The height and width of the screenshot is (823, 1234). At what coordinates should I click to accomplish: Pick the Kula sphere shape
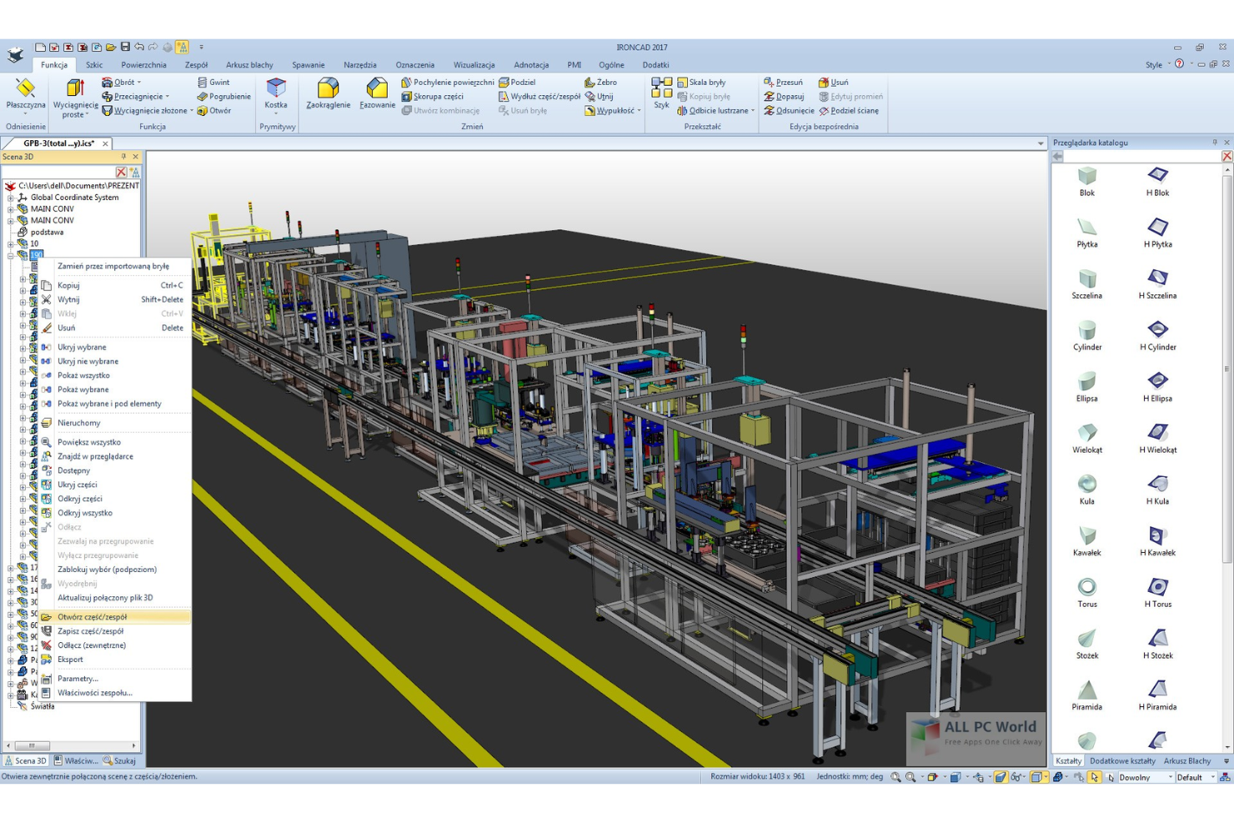1087,490
